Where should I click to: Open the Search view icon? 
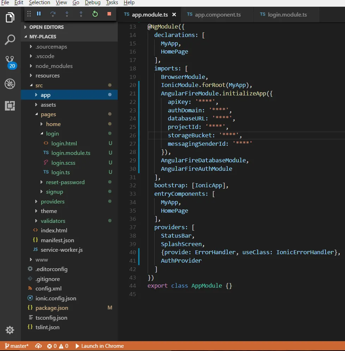click(x=10, y=40)
